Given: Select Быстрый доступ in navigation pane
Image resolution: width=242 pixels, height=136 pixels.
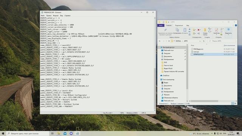Looking at the screenshot, I should (x=168, y=47).
